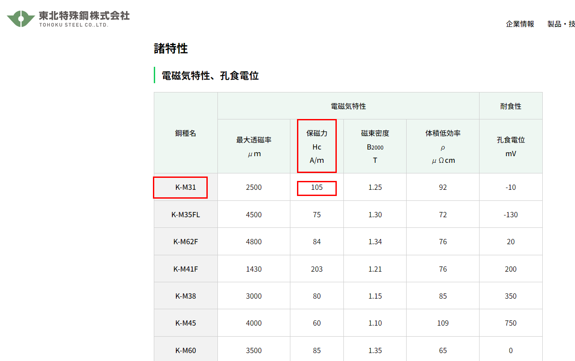
Task: Click K-M31 resistivity value 92
Action: [443, 187]
